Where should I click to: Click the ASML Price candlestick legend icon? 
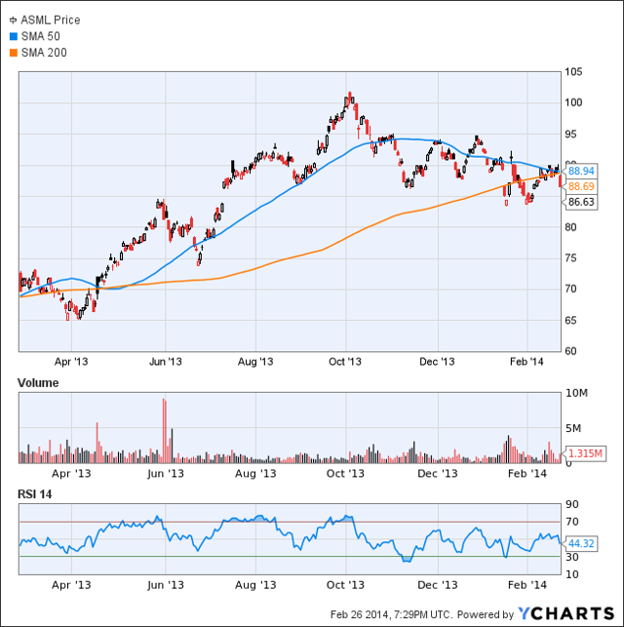(x=14, y=20)
